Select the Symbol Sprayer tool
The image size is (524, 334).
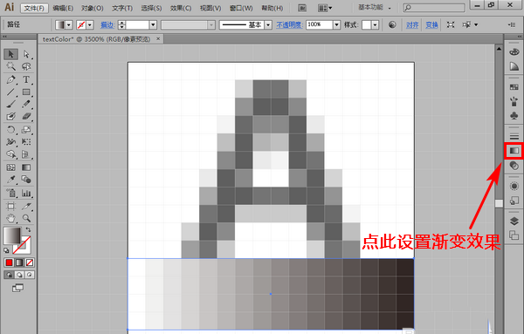point(10,193)
